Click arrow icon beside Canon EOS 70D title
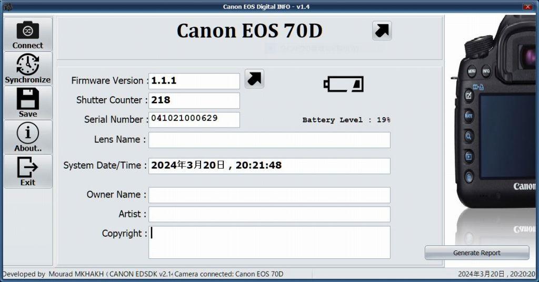The height and width of the screenshot is (282, 539). [382, 30]
